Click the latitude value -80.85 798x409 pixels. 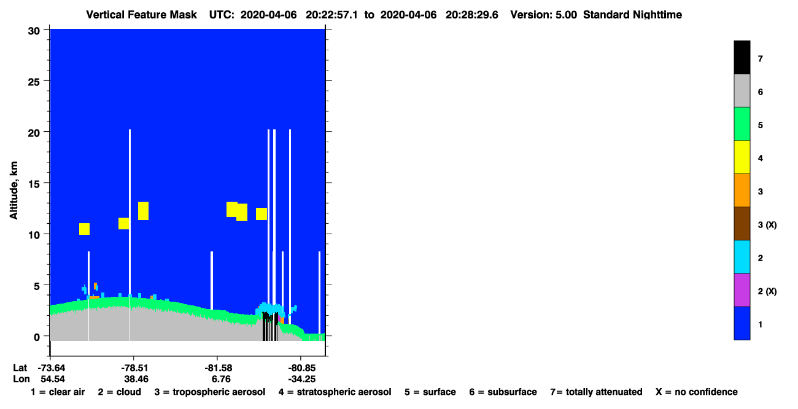[x=301, y=368]
